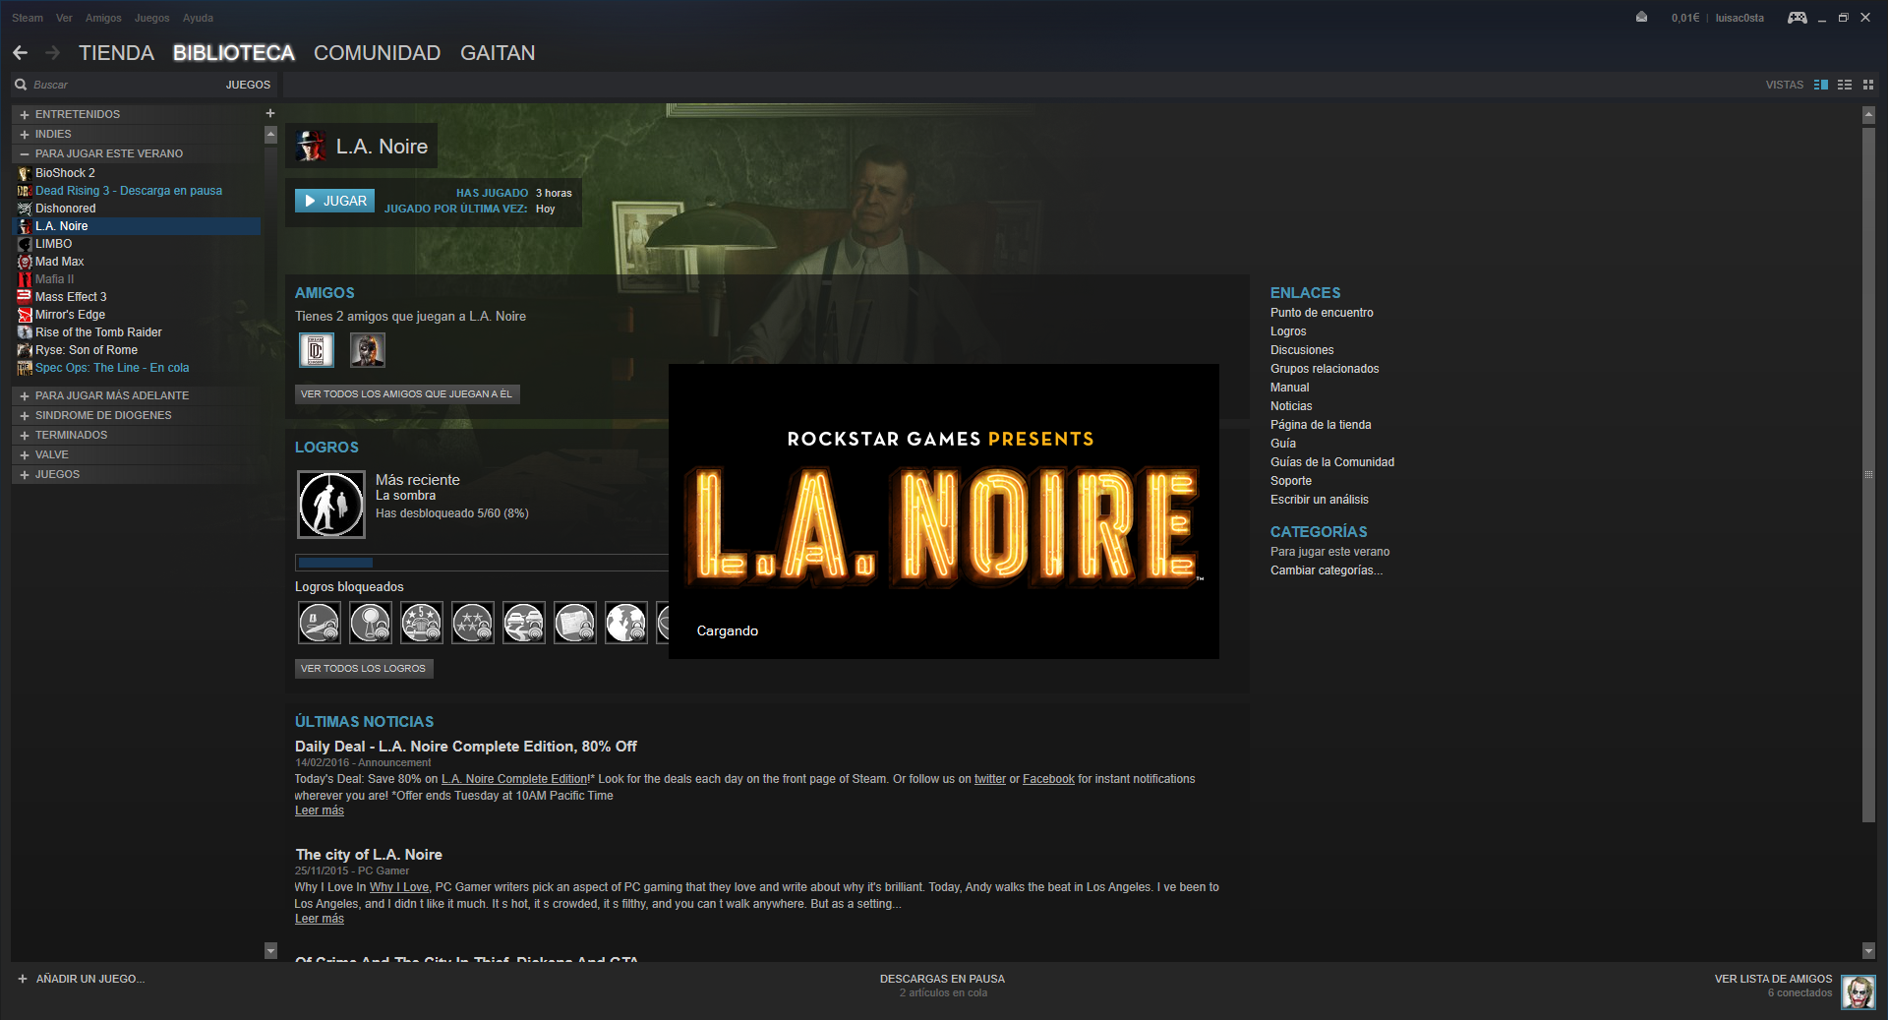Select the sixth locked achievement icon
The image size is (1888, 1020).
[x=575, y=623]
